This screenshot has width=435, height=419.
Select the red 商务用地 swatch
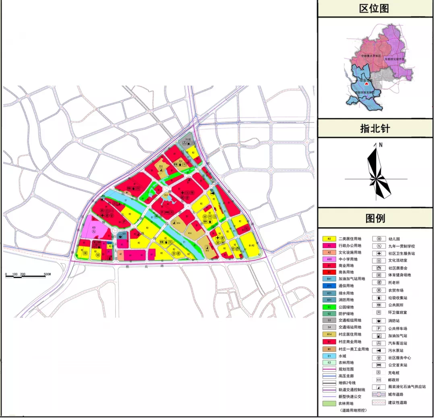[329, 272]
